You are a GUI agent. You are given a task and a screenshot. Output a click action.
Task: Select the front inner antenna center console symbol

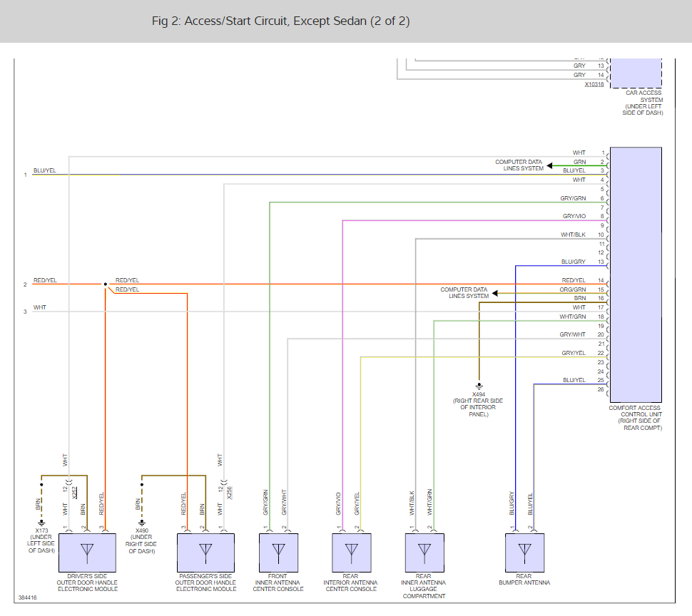coord(278,553)
